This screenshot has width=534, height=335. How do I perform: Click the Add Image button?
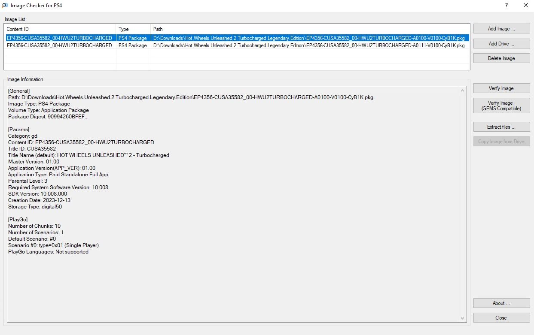501,29
